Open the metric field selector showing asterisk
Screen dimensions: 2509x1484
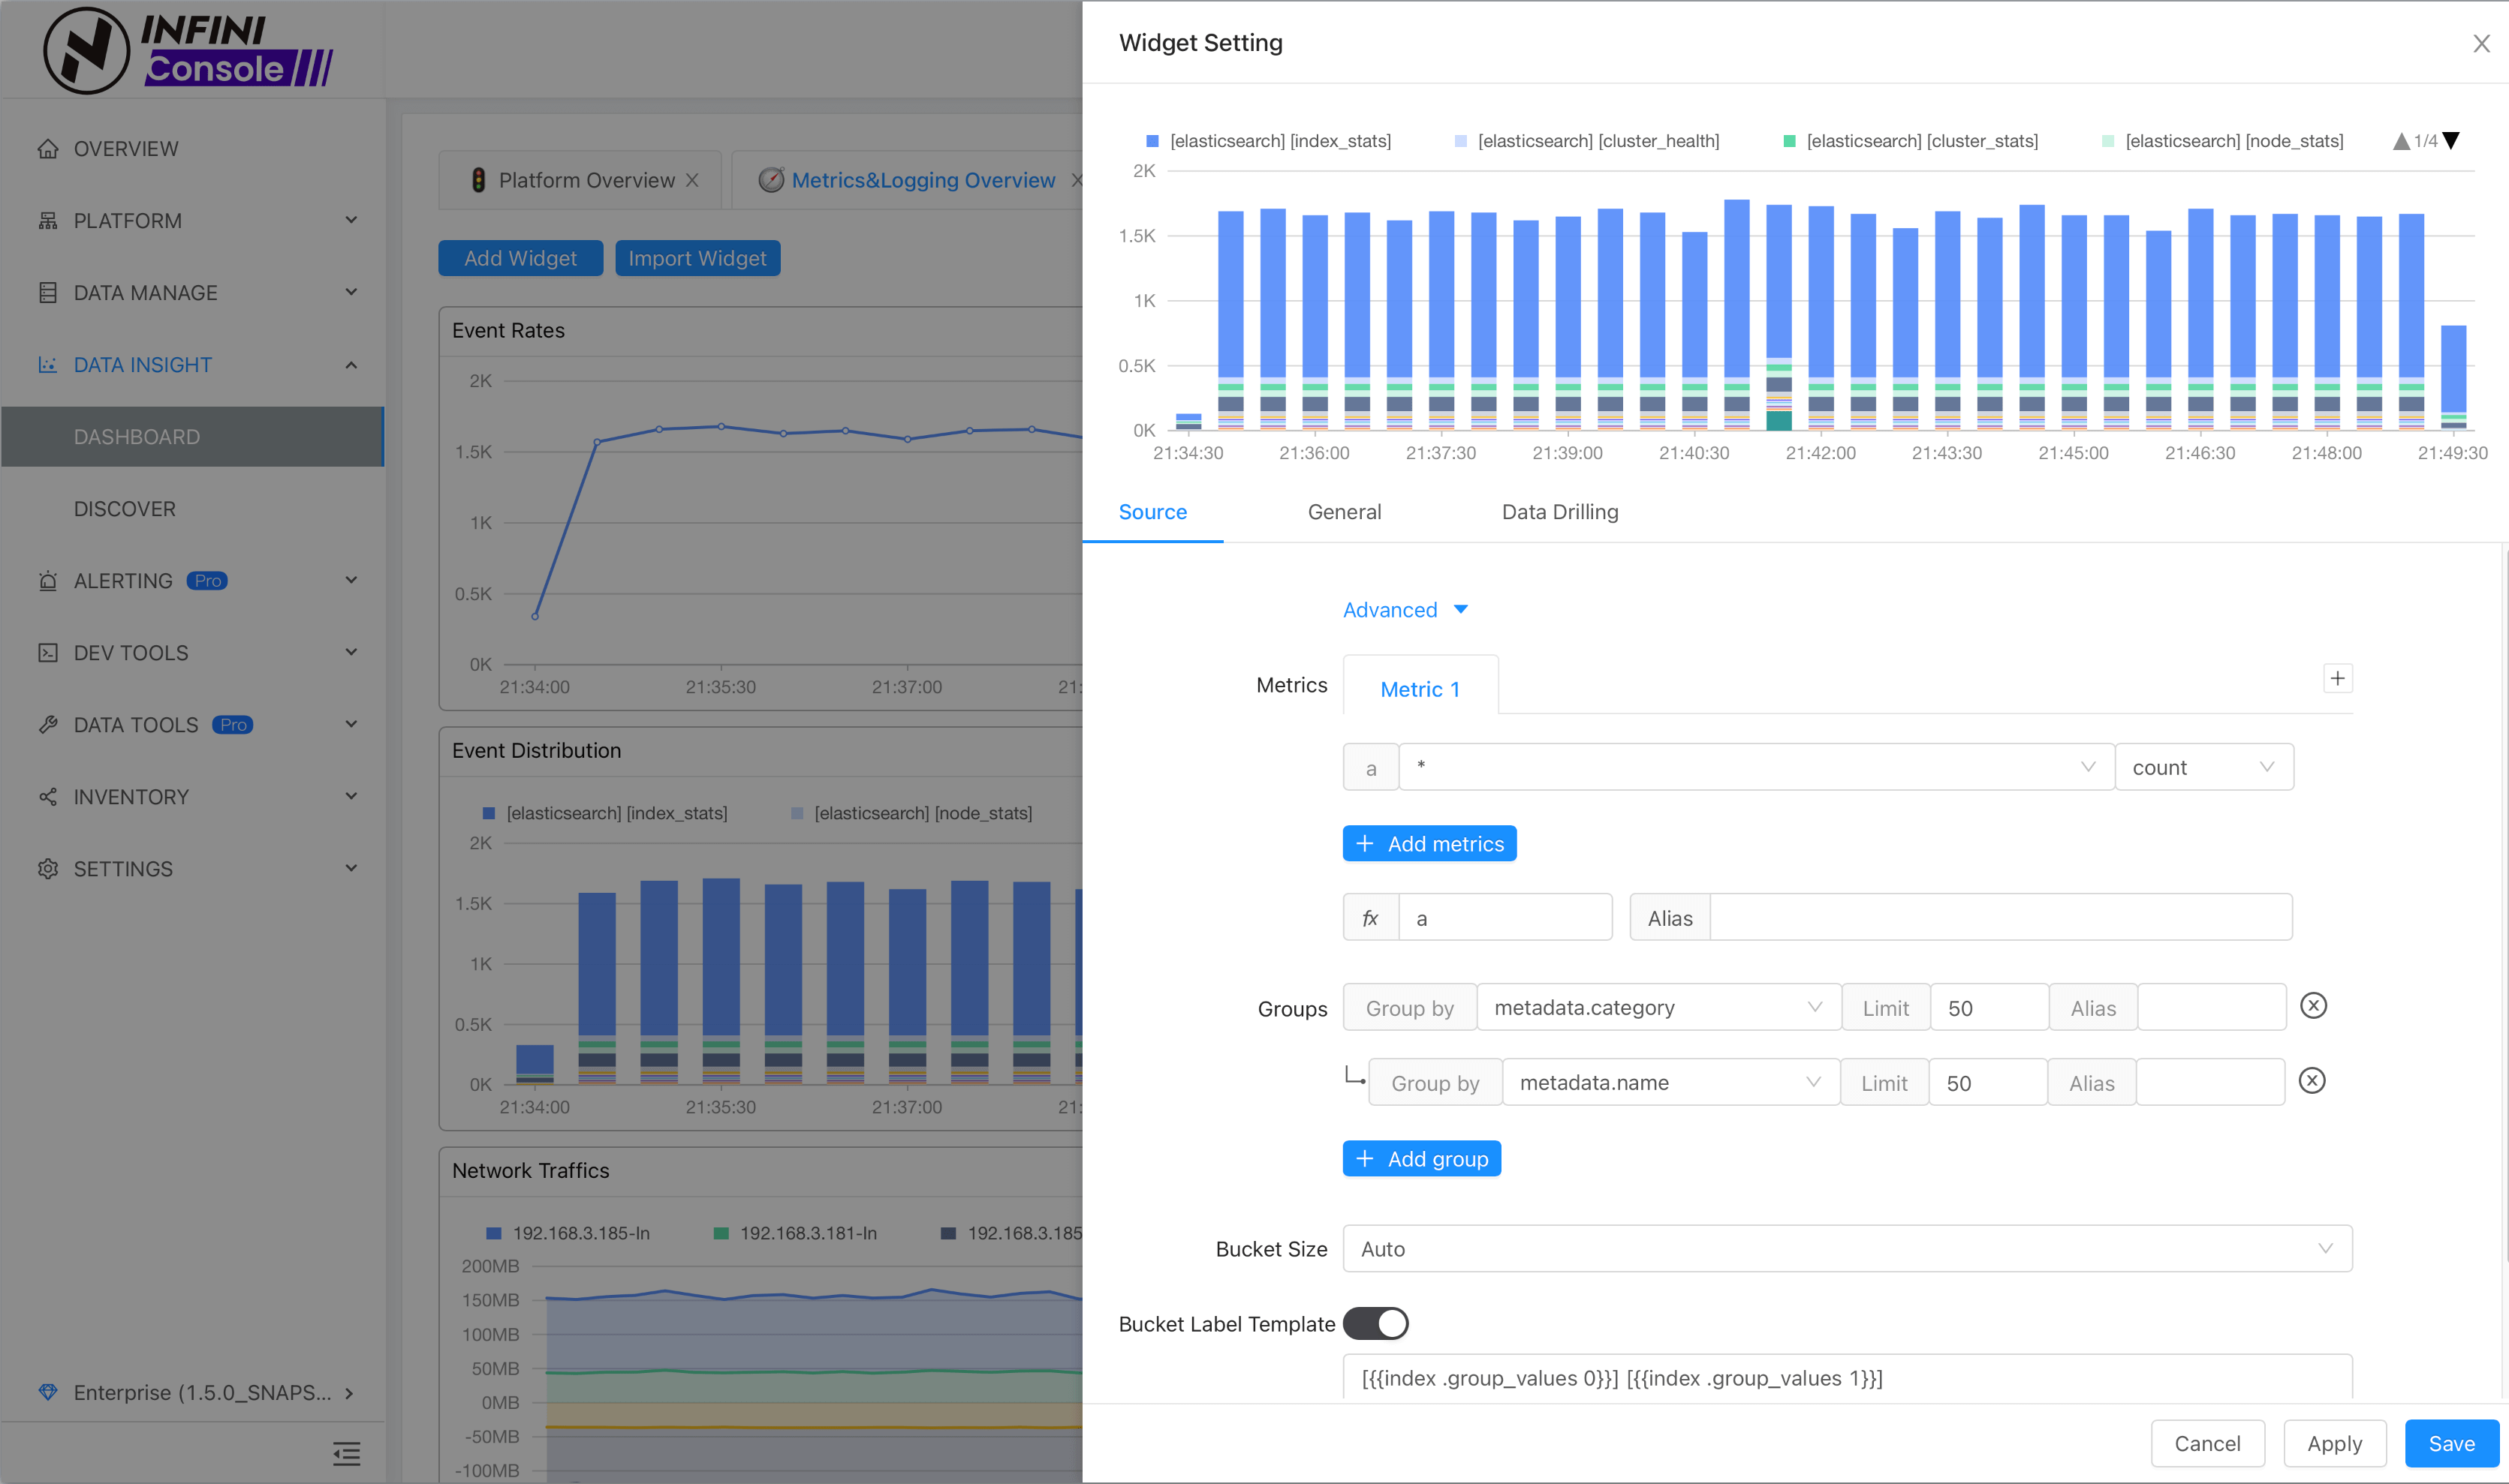click(x=1756, y=767)
